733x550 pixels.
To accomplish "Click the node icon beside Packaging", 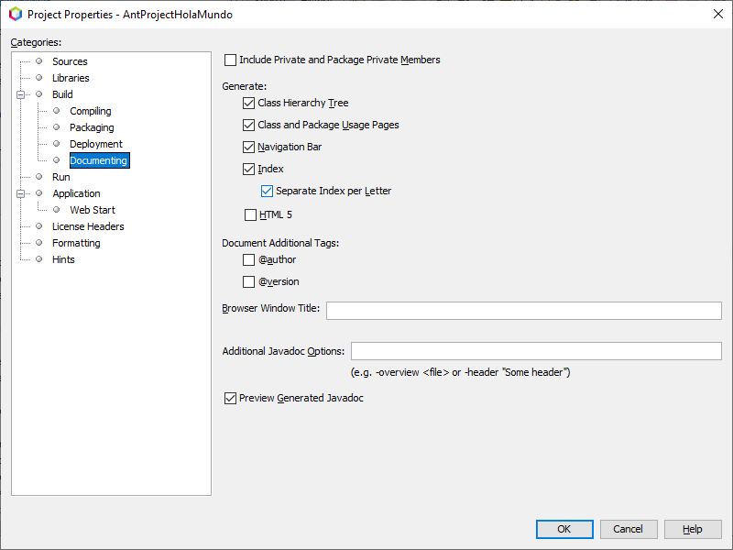I will (x=55, y=127).
